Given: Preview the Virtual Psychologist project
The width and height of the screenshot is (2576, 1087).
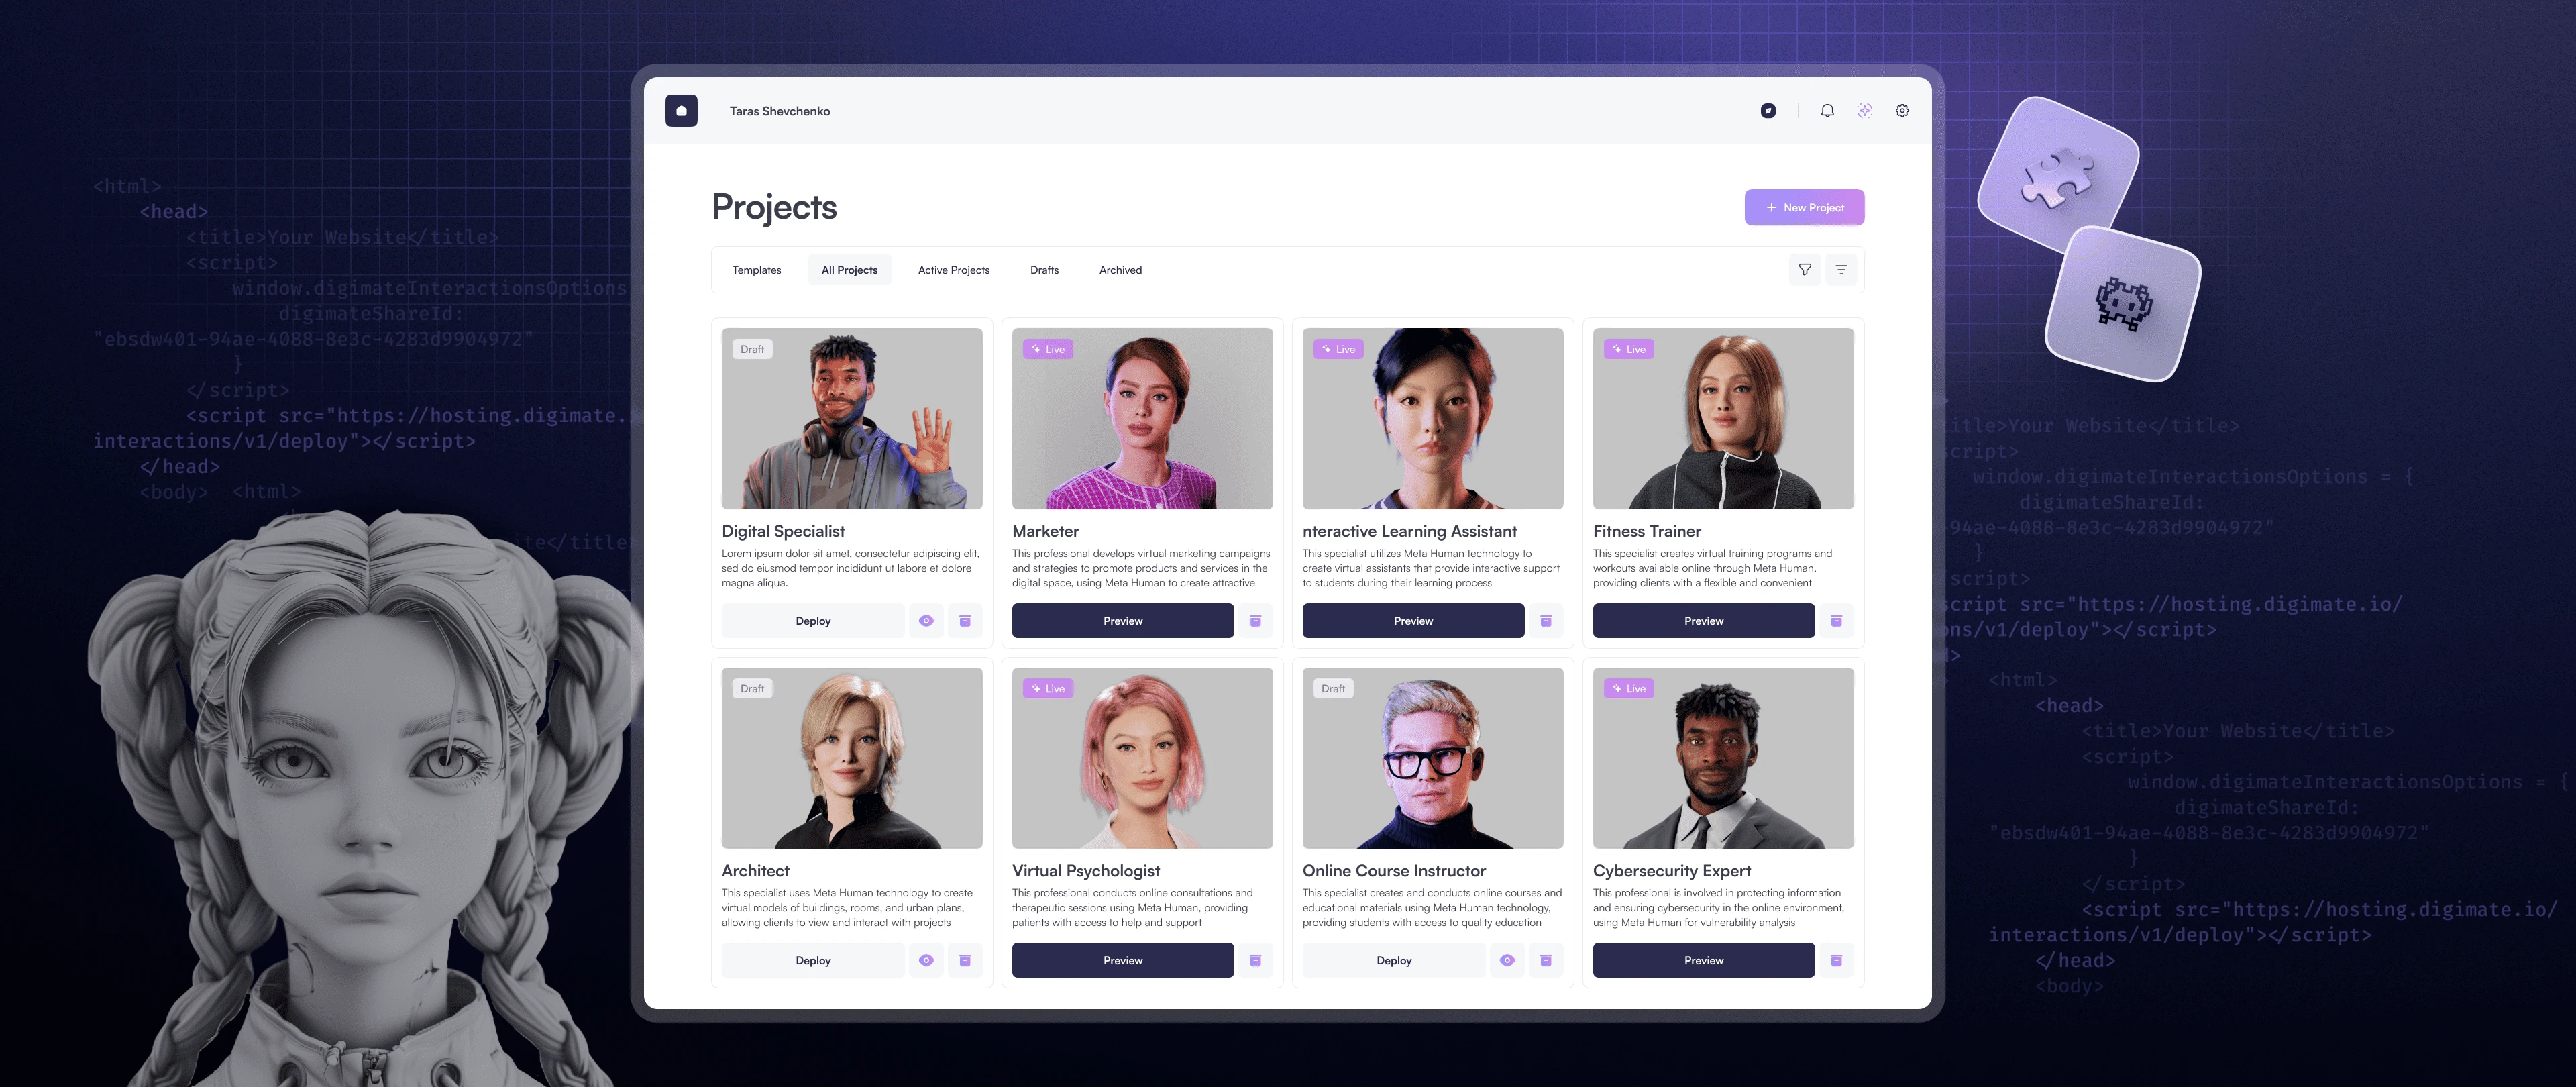Looking at the screenshot, I should coord(1122,960).
